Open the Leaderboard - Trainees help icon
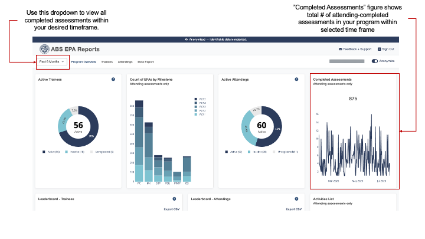Viewport: 425px width, 239px height. 174,199
